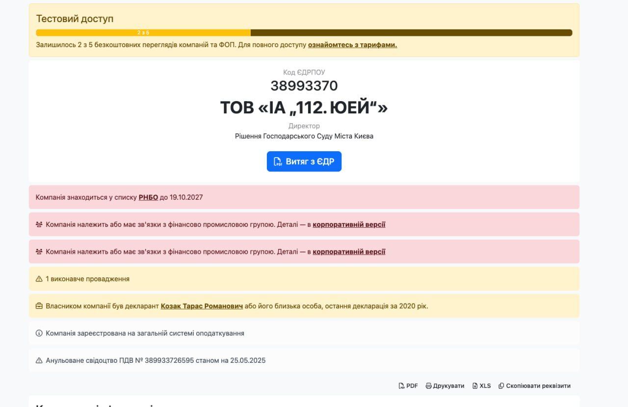The height and width of the screenshot is (407, 628).
Task: Click briefcase icon beside Власником компанії
Action: (39, 306)
